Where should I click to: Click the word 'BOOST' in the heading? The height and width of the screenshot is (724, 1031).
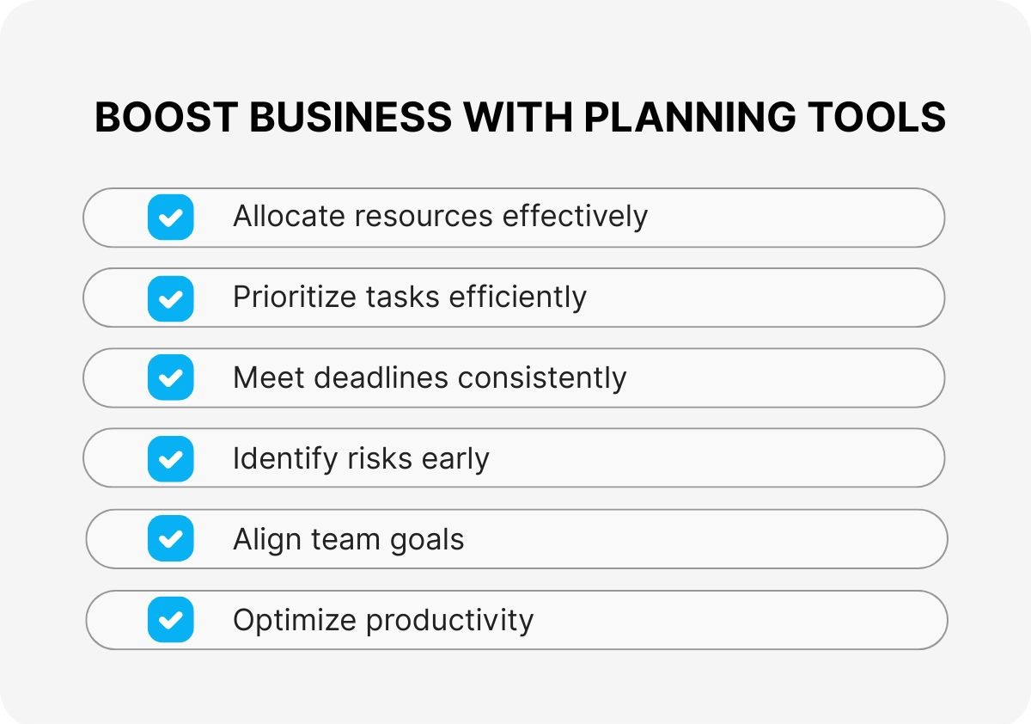[166, 118]
